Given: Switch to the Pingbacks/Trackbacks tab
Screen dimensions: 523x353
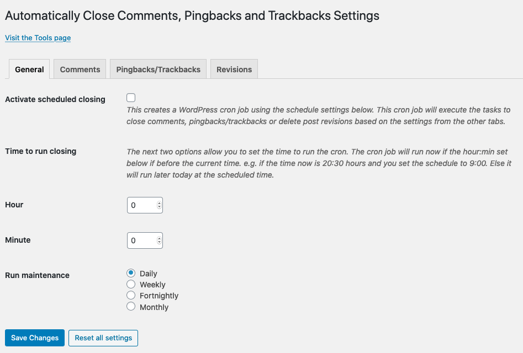Looking at the screenshot, I should tap(159, 69).
